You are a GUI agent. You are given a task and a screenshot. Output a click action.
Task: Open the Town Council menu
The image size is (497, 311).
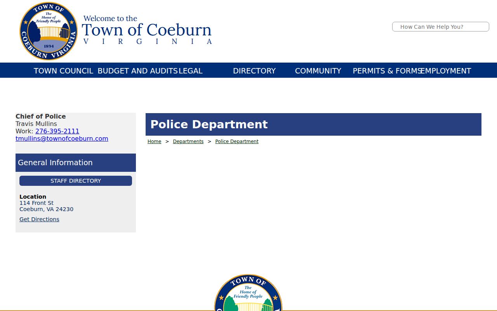tap(63, 71)
